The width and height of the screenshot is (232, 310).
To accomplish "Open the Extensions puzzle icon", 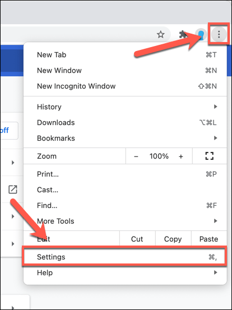I will [183, 35].
